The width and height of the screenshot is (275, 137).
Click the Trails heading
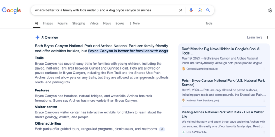(x=39, y=58)
